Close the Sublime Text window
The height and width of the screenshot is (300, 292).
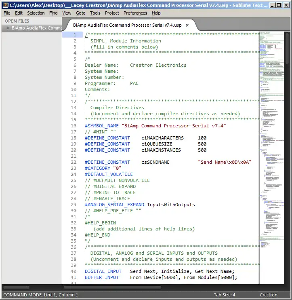pyautogui.click(x=286, y=5)
